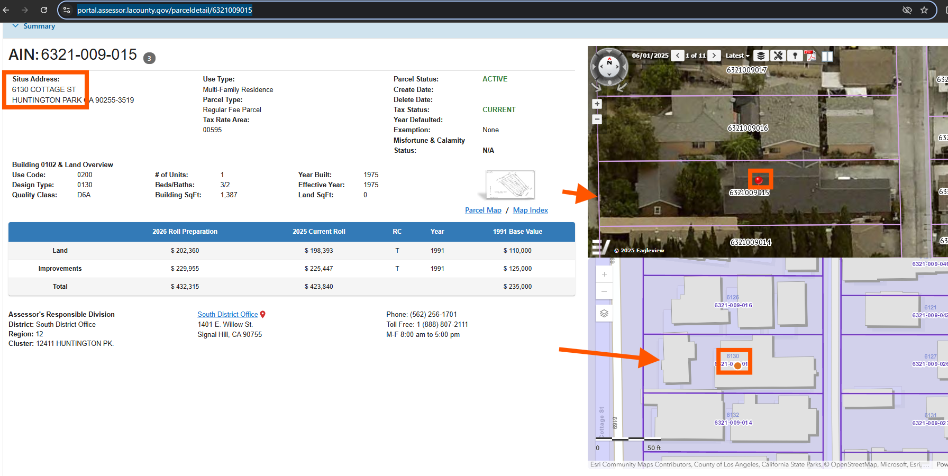The width and height of the screenshot is (948, 476).
Task: Open the South District Office link
Action: point(227,314)
